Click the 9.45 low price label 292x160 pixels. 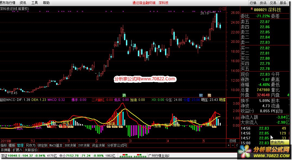[x=14, y=93]
